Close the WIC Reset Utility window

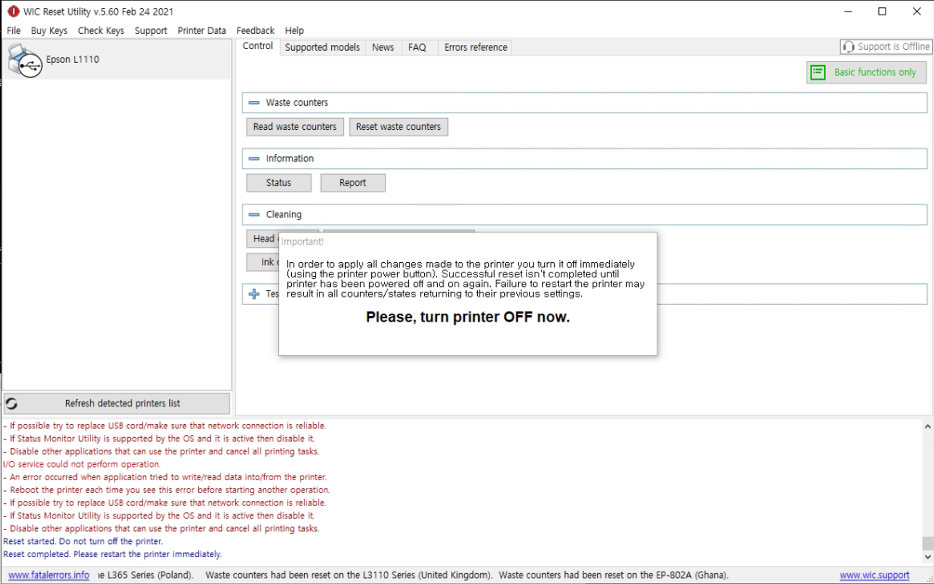917,11
